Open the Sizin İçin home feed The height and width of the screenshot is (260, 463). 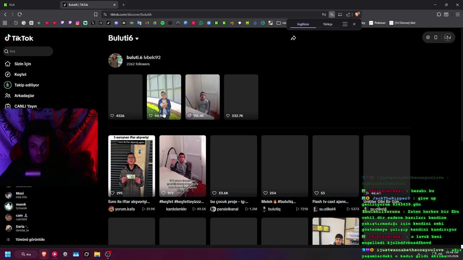22,64
